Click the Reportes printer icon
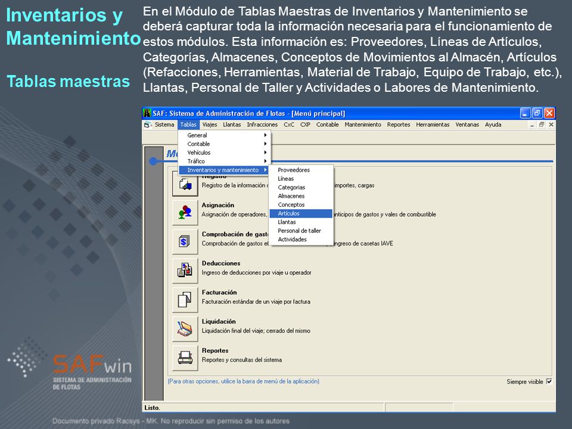 tap(185, 358)
